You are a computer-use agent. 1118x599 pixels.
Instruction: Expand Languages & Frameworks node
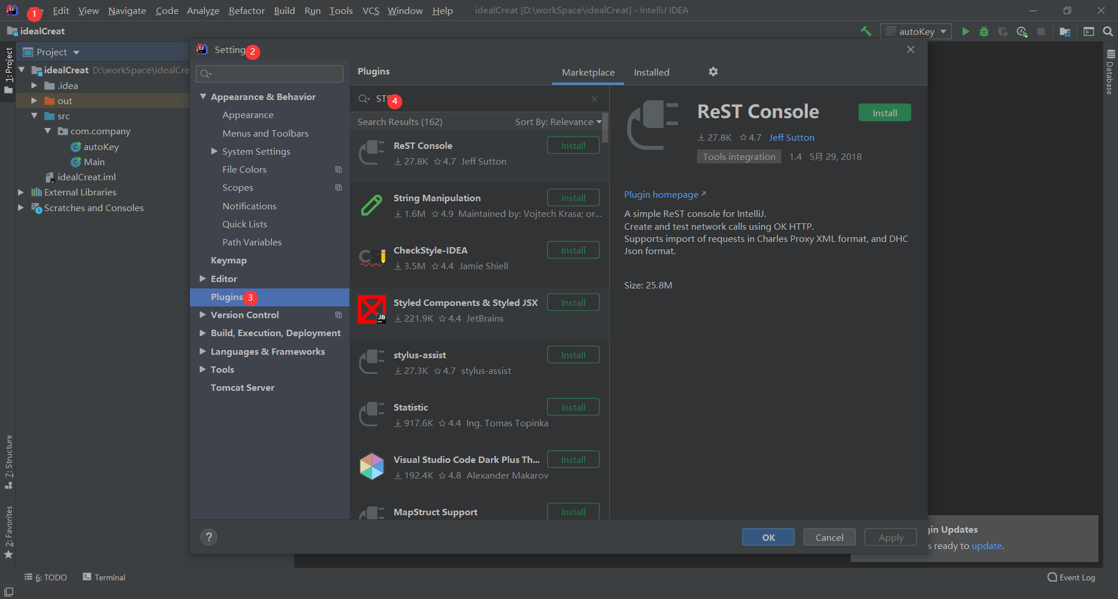pyautogui.click(x=203, y=351)
